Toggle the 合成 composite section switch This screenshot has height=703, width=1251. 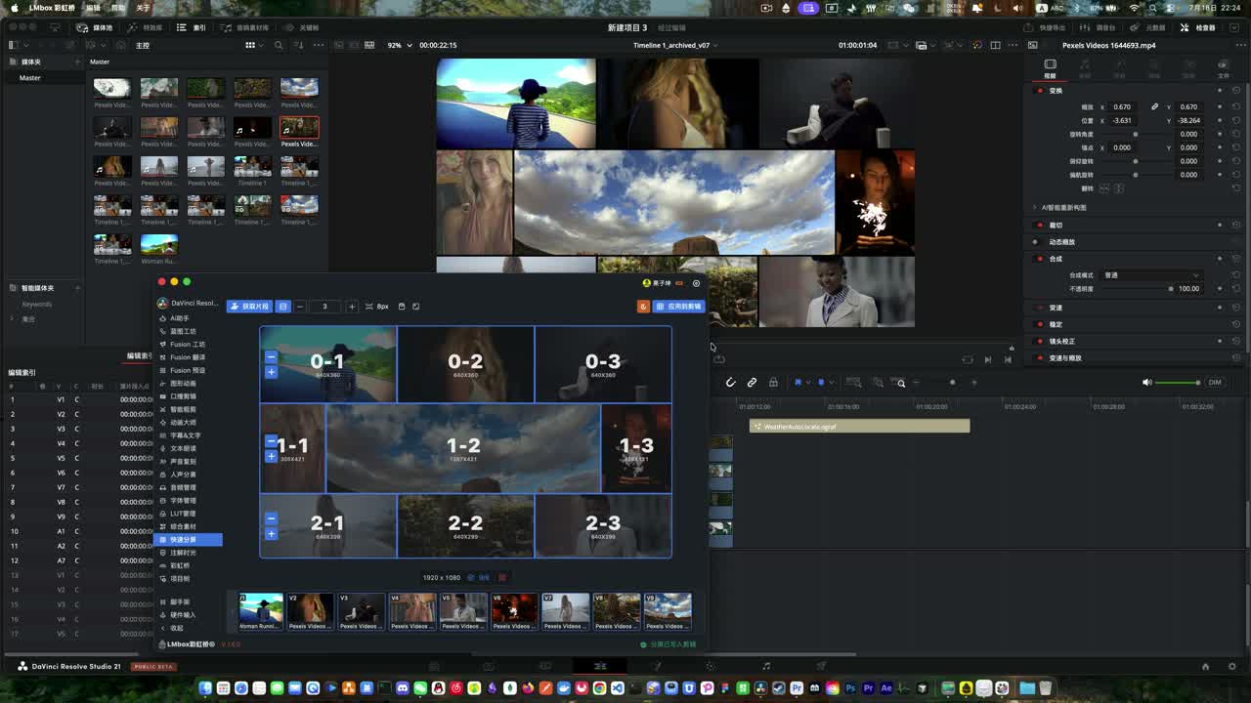click(x=1040, y=259)
